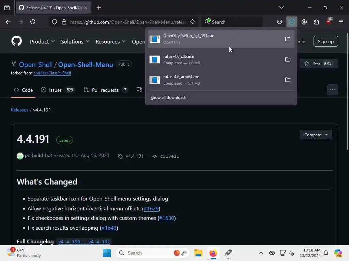The height and width of the screenshot is (261, 349).
Task: Open the v4.4.190...v4.4.191 changelog link
Action: [x=84, y=242]
